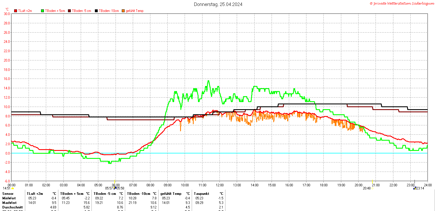The image size is (435, 211).
Task: Click the moonrise icon beside 05:58
Action: tap(115, 188)
